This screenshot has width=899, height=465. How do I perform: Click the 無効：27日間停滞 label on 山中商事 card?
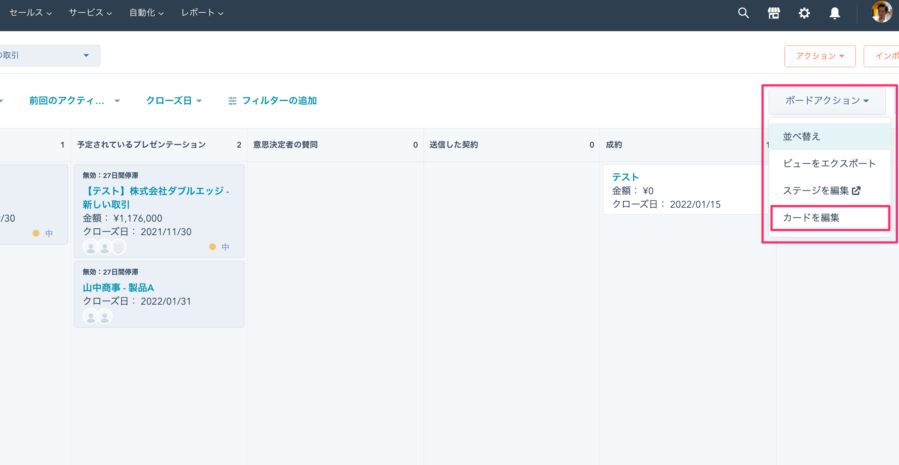[x=110, y=272]
